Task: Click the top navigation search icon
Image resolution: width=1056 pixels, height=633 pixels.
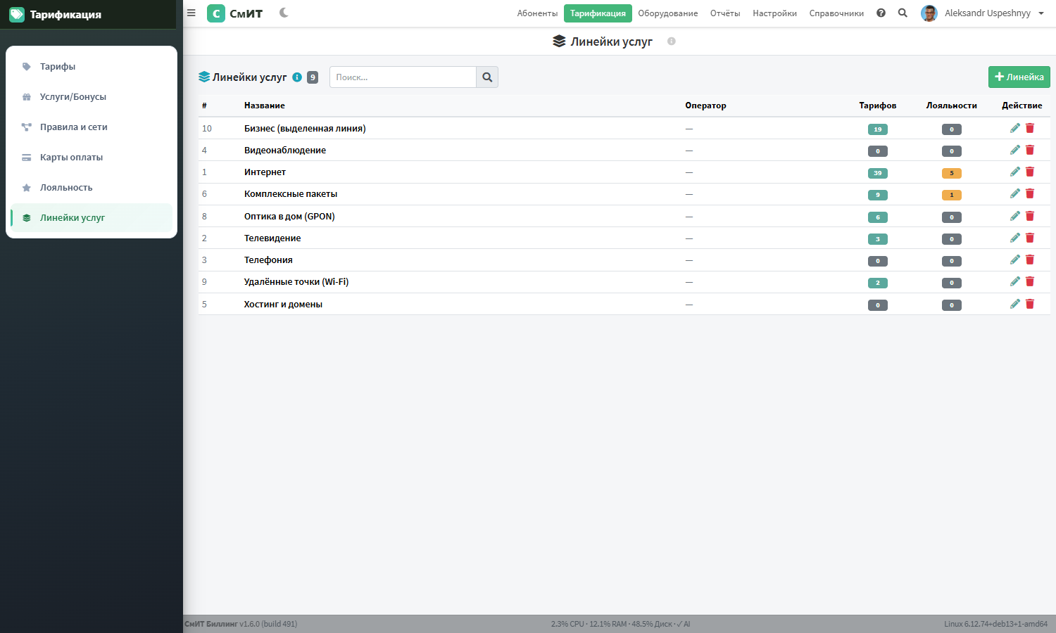Action: coord(903,13)
